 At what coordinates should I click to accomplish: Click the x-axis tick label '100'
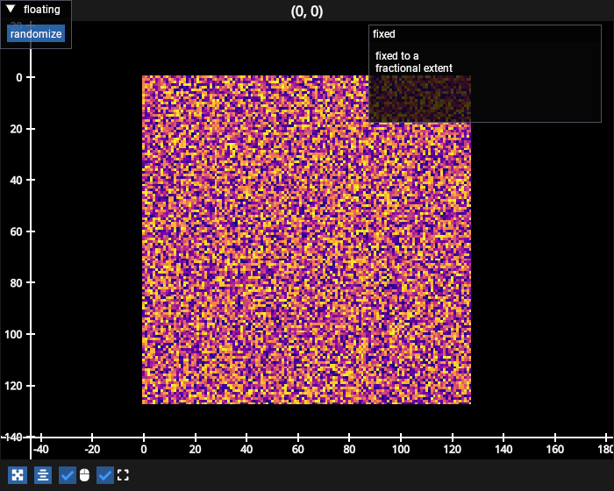[401, 449]
